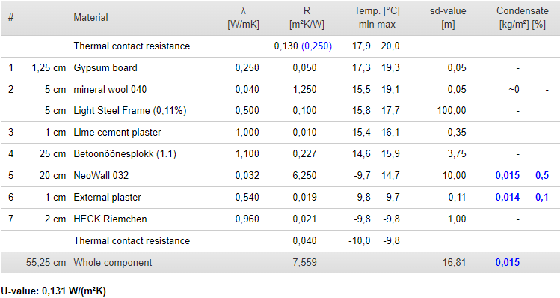Image resolution: width=560 pixels, height=298 pixels.
Task: Click the Whole component total condensate 0,015
Action: [508, 262]
